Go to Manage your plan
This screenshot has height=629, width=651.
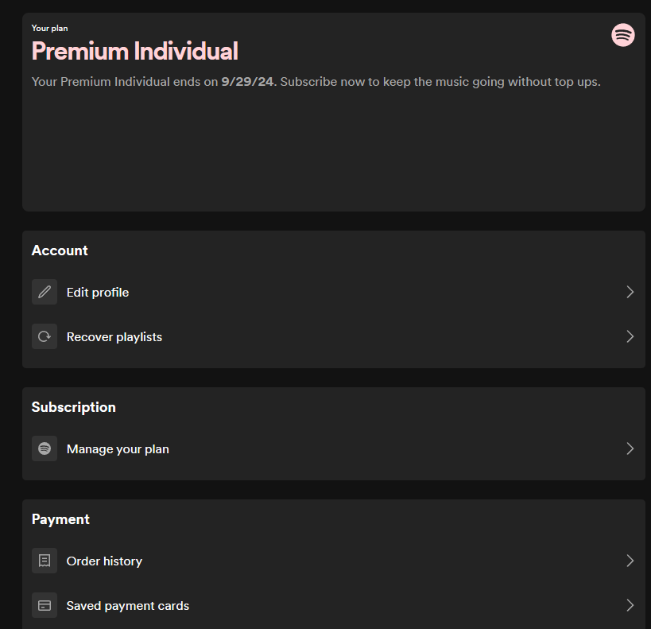(118, 449)
